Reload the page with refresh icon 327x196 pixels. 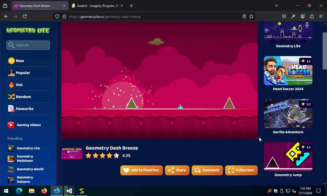point(25,16)
